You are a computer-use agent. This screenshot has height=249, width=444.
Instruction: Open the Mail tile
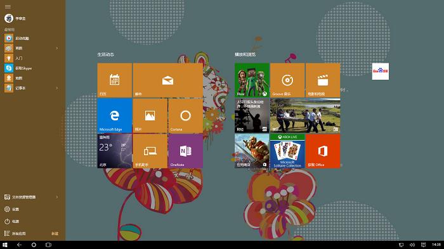[x=167, y=80]
